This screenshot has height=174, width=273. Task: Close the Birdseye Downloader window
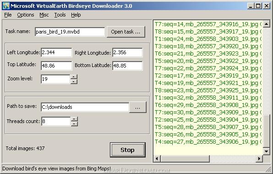[x=267, y=6]
